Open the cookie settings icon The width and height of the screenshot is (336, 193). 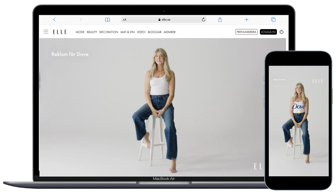click(282, 32)
